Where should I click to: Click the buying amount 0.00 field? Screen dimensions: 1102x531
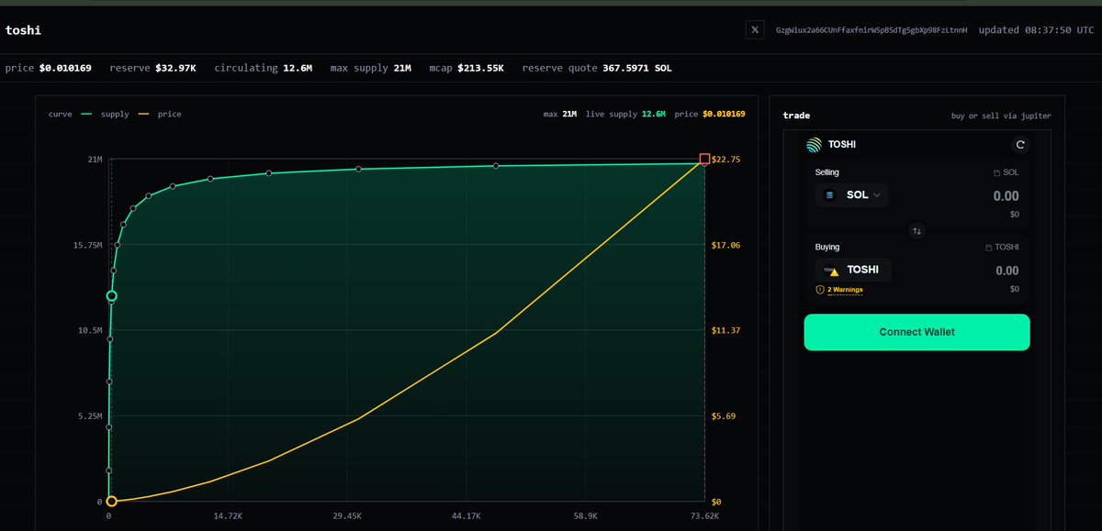click(1006, 271)
